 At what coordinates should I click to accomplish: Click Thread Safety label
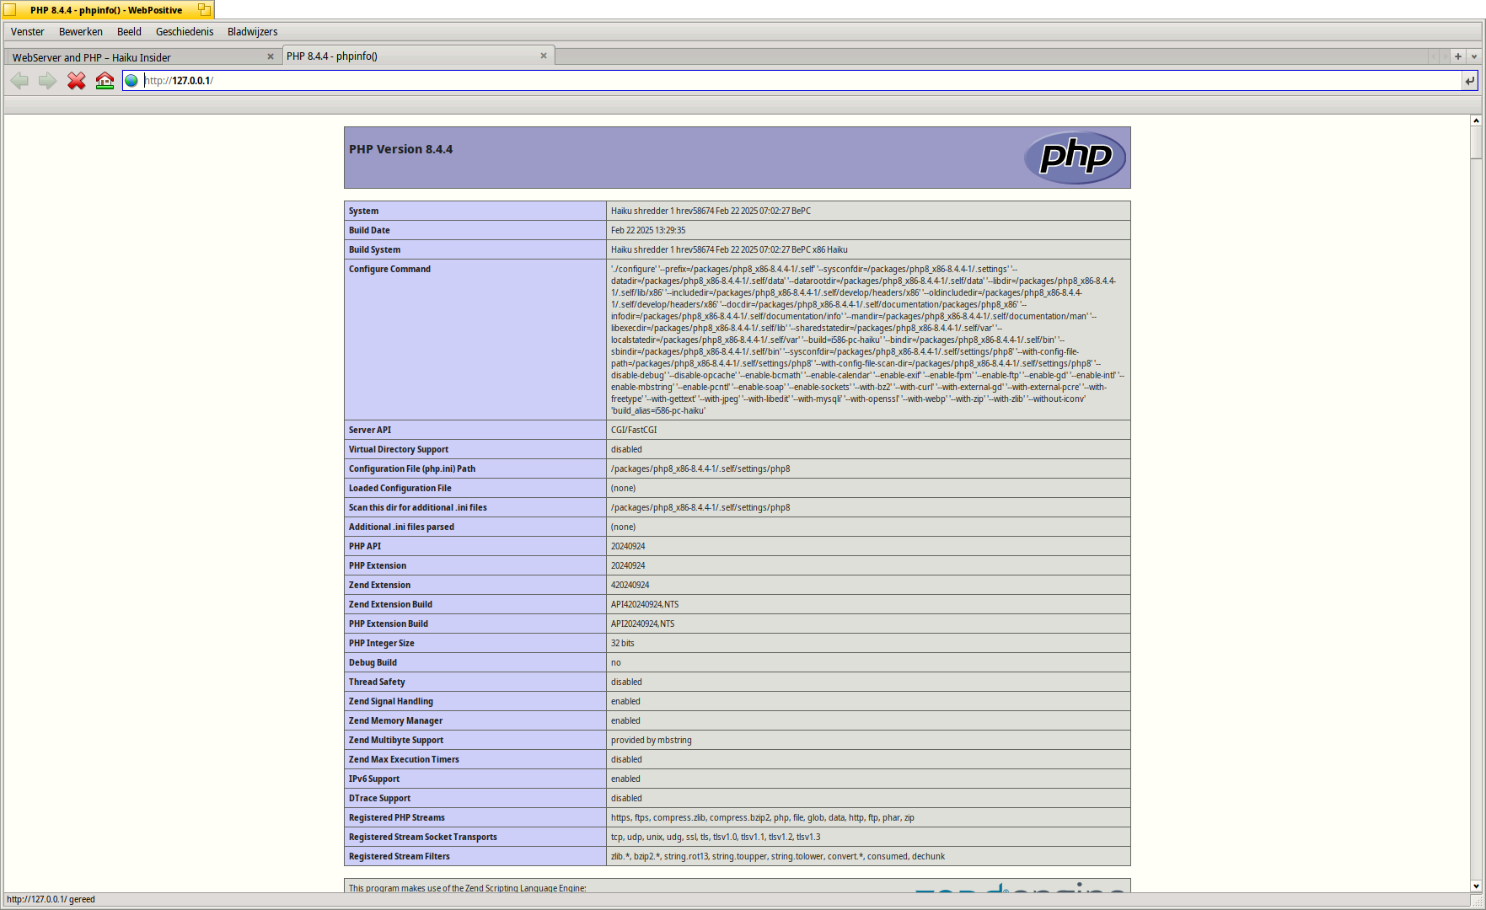377,682
